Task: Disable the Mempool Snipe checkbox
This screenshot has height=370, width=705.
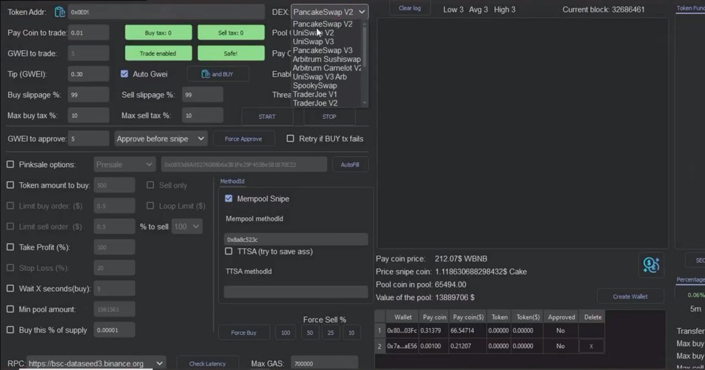Action: click(229, 198)
